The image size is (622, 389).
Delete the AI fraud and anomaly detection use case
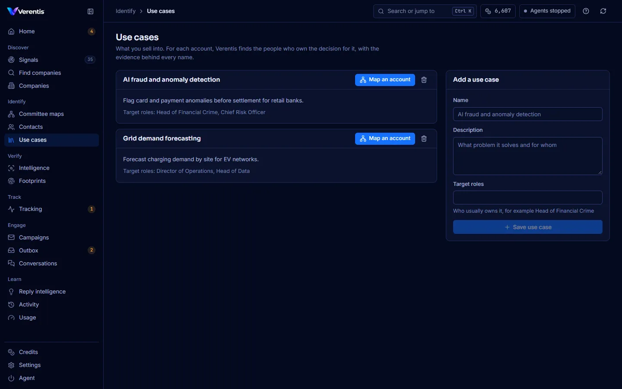tap(424, 80)
